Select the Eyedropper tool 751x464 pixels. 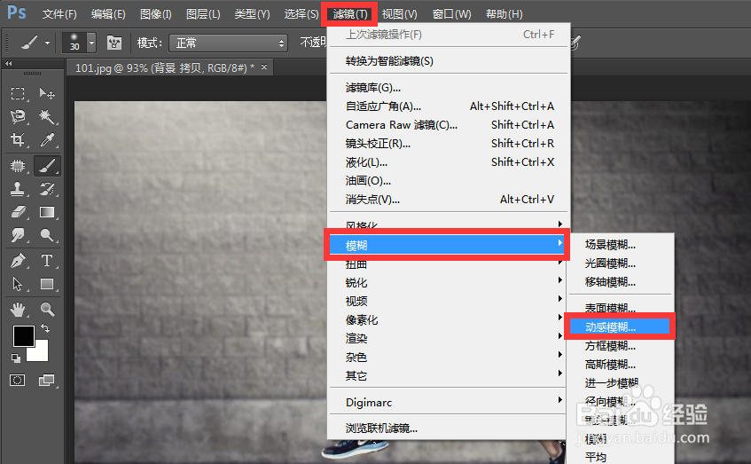47,139
